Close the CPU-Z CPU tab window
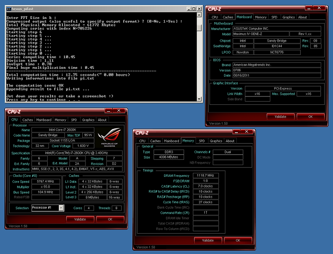Screen dimensions: 333x254 point(119,111)
